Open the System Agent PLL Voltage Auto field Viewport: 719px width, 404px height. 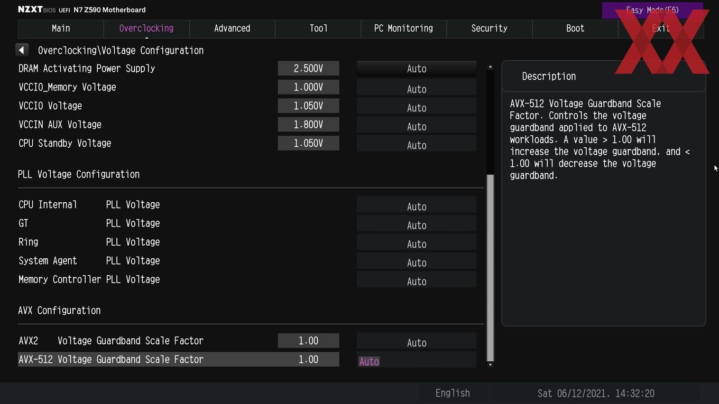coord(417,261)
